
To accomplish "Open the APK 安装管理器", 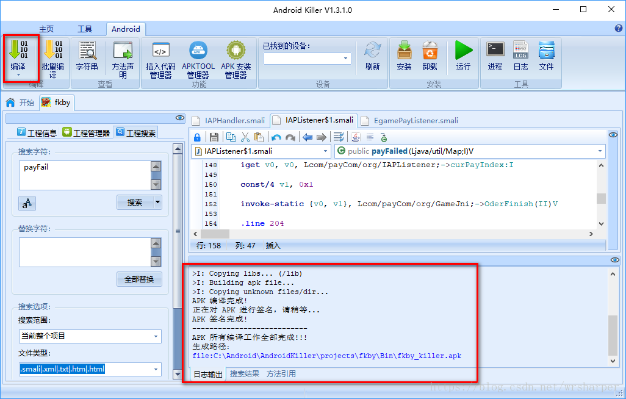I will pyautogui.click(x=236, y=60).
